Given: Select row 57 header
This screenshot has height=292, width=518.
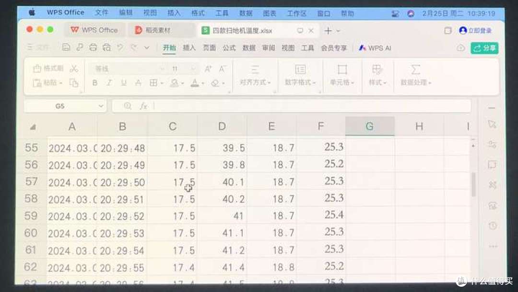Looking at the screenshot, I should click(x=31, y=182).
